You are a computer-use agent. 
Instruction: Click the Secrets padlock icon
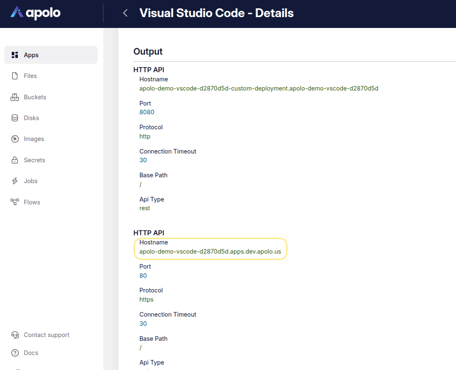tap(15, 160)
